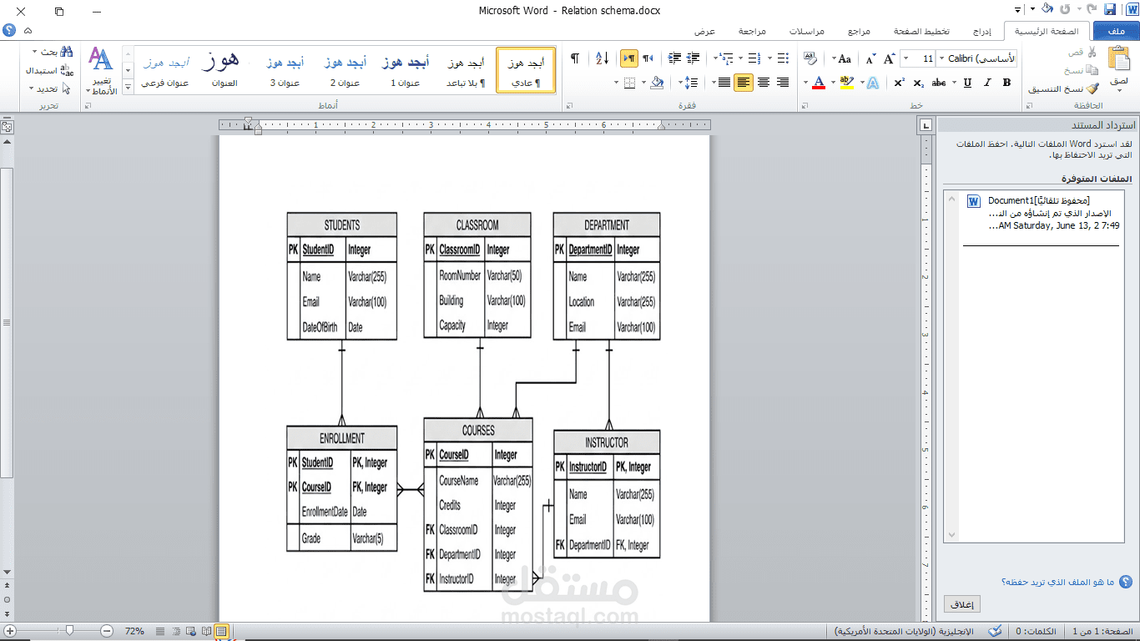Toggle Print Layout view in status bar
Image resolution: width=1140 pixels, height=641 pixels.
221,631
